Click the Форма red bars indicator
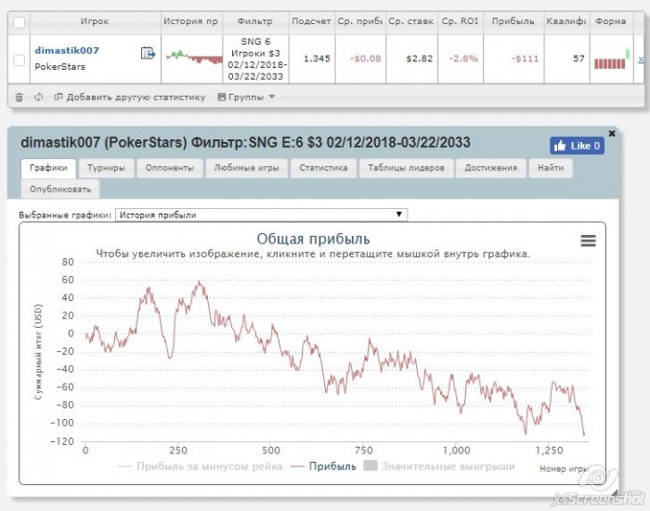This screenshot has width=650, height=511. click(x=612, y=59)
